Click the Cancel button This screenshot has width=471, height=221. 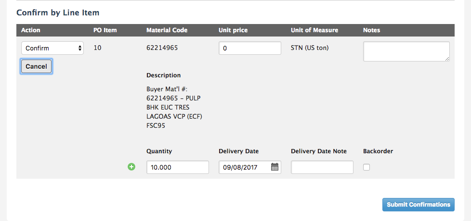tap(36, 66)
